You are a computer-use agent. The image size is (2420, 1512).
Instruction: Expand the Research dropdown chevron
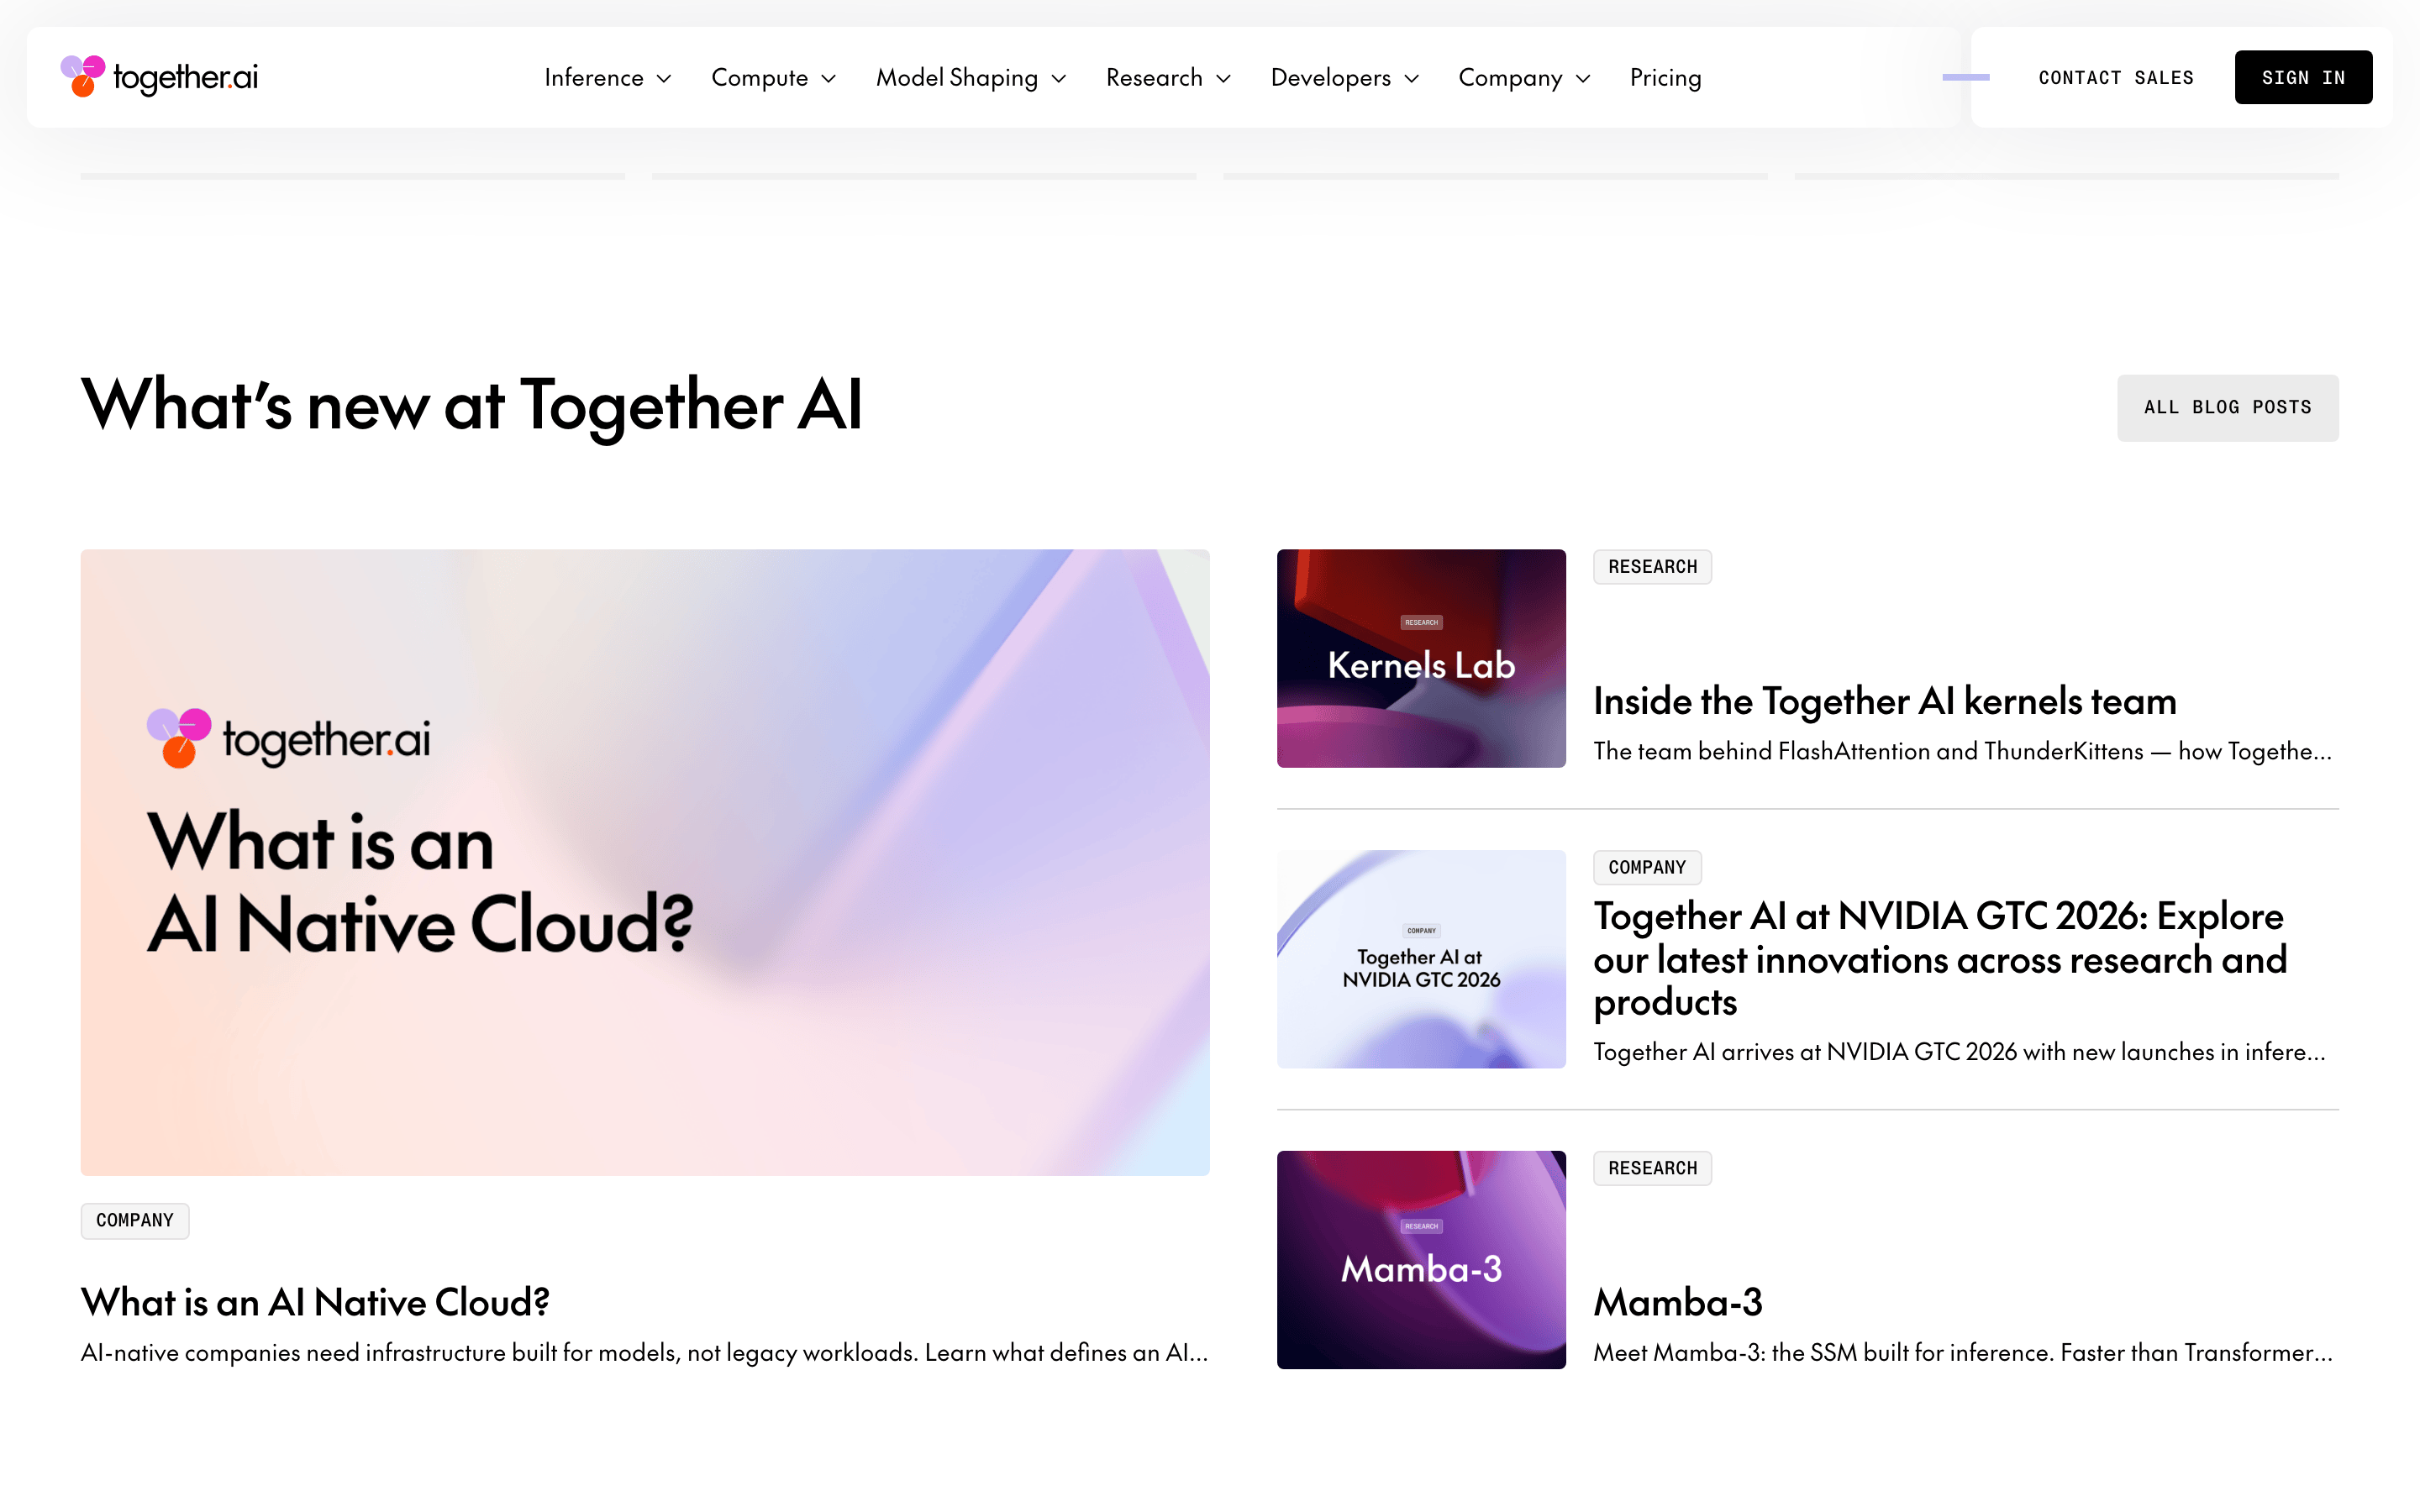click(x=1223, y=79)
